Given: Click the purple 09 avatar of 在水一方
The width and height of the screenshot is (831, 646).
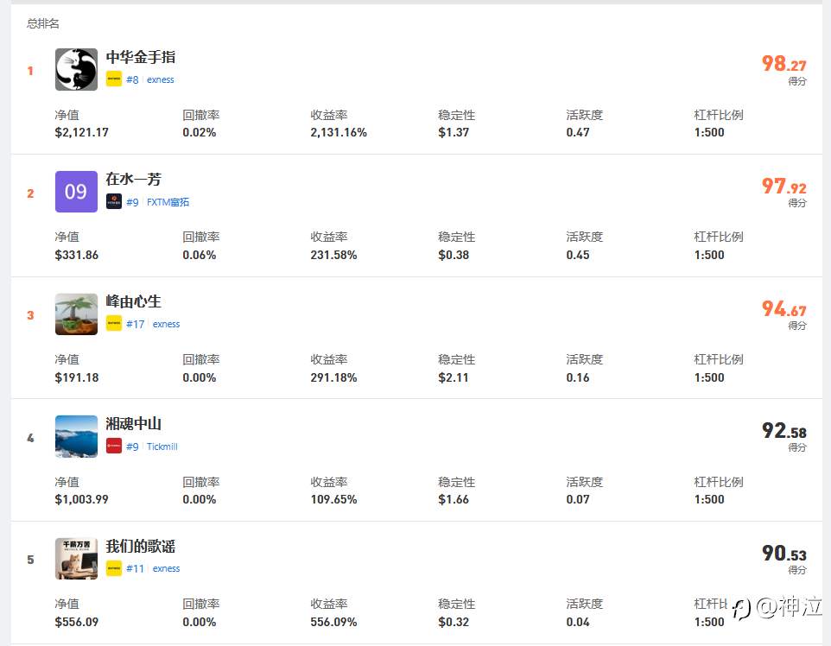Looking at the screenshot, I should pyautogui.click(x=76, y=192).
